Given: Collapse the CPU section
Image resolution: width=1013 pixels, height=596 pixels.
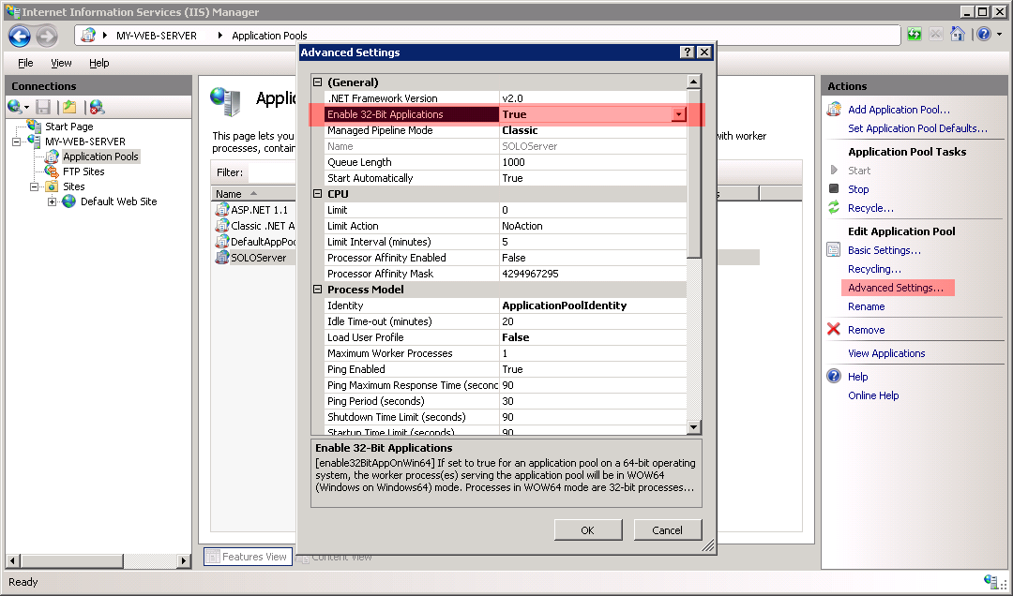Looking at the screenshot, I should 317,194.
